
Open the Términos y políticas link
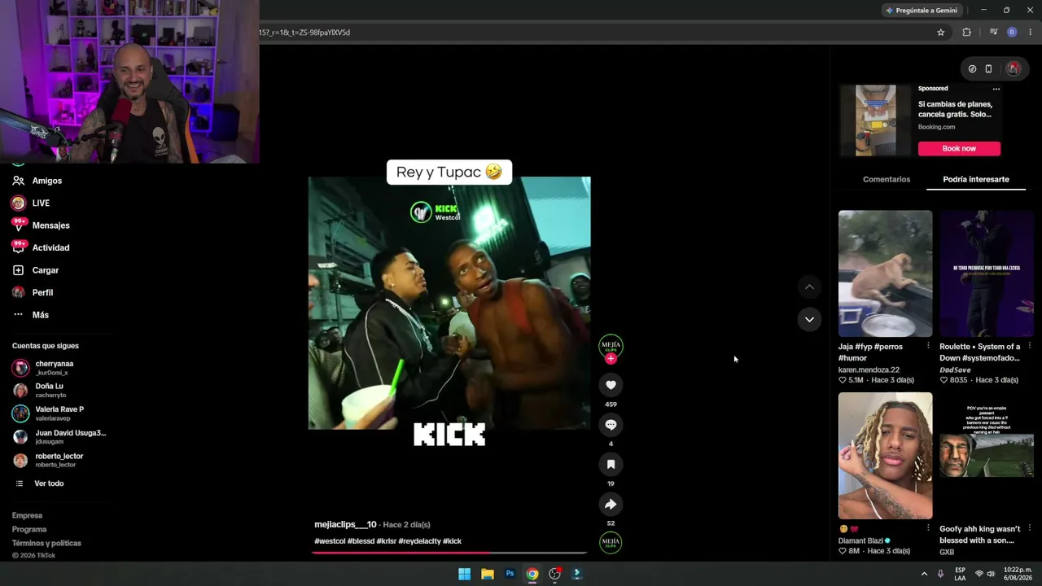[x=46, y=543]
